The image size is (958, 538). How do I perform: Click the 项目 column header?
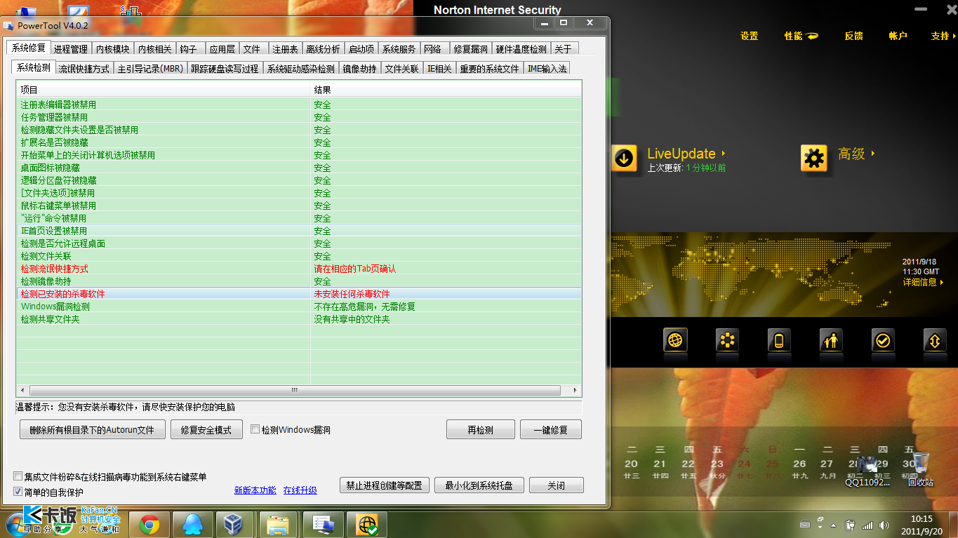click(164, 90)
